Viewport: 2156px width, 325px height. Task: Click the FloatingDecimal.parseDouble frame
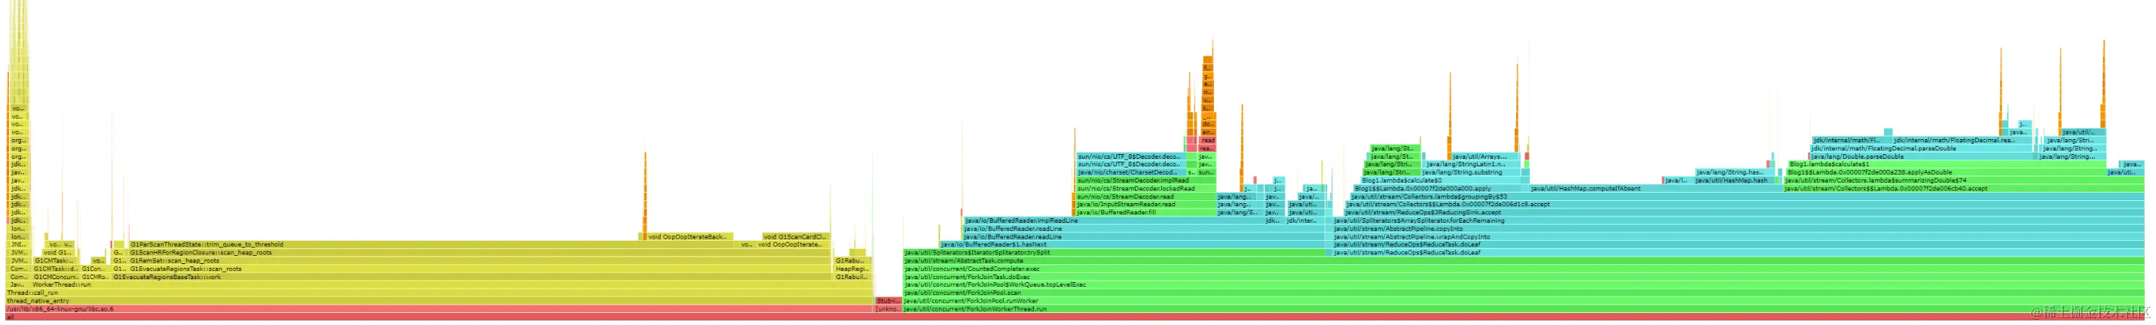(x=1922, y=148)
